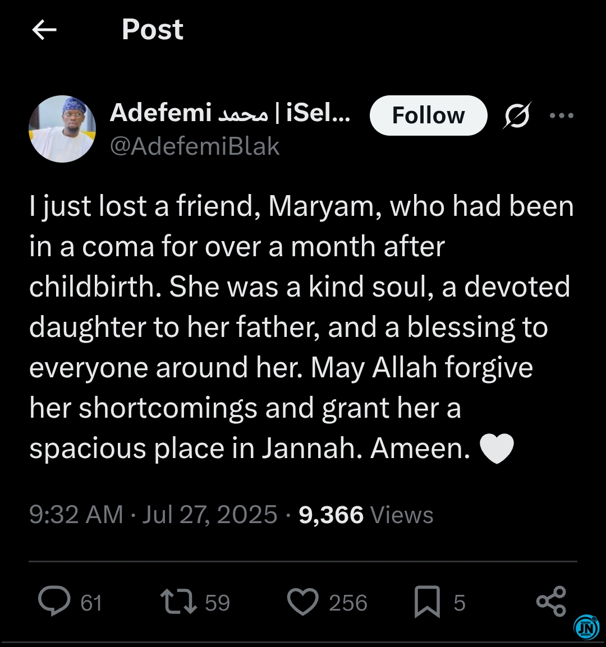Click the 61 replies count
Image resolution: width=606 pixels, height=647 pixels.
(91, 603)
